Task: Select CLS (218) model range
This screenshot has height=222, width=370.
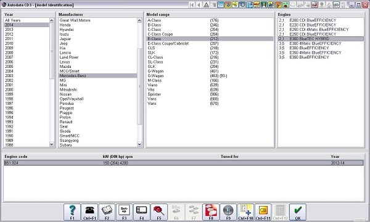Action: click(x=210, y=48)
